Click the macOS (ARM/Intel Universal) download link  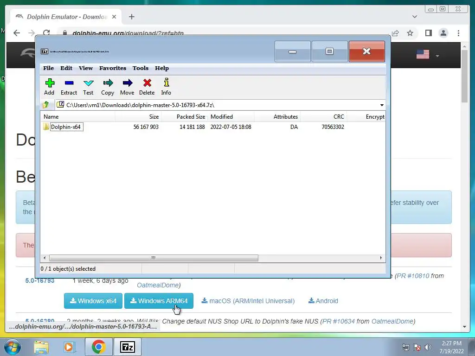click(x=248, y=301)
